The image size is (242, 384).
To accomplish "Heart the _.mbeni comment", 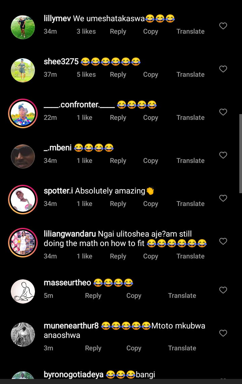I will (x=223, y=155).
